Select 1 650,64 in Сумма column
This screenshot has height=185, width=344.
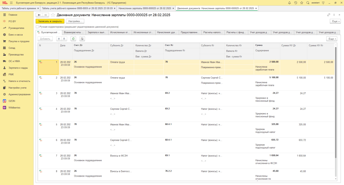[x=274, y=155]
